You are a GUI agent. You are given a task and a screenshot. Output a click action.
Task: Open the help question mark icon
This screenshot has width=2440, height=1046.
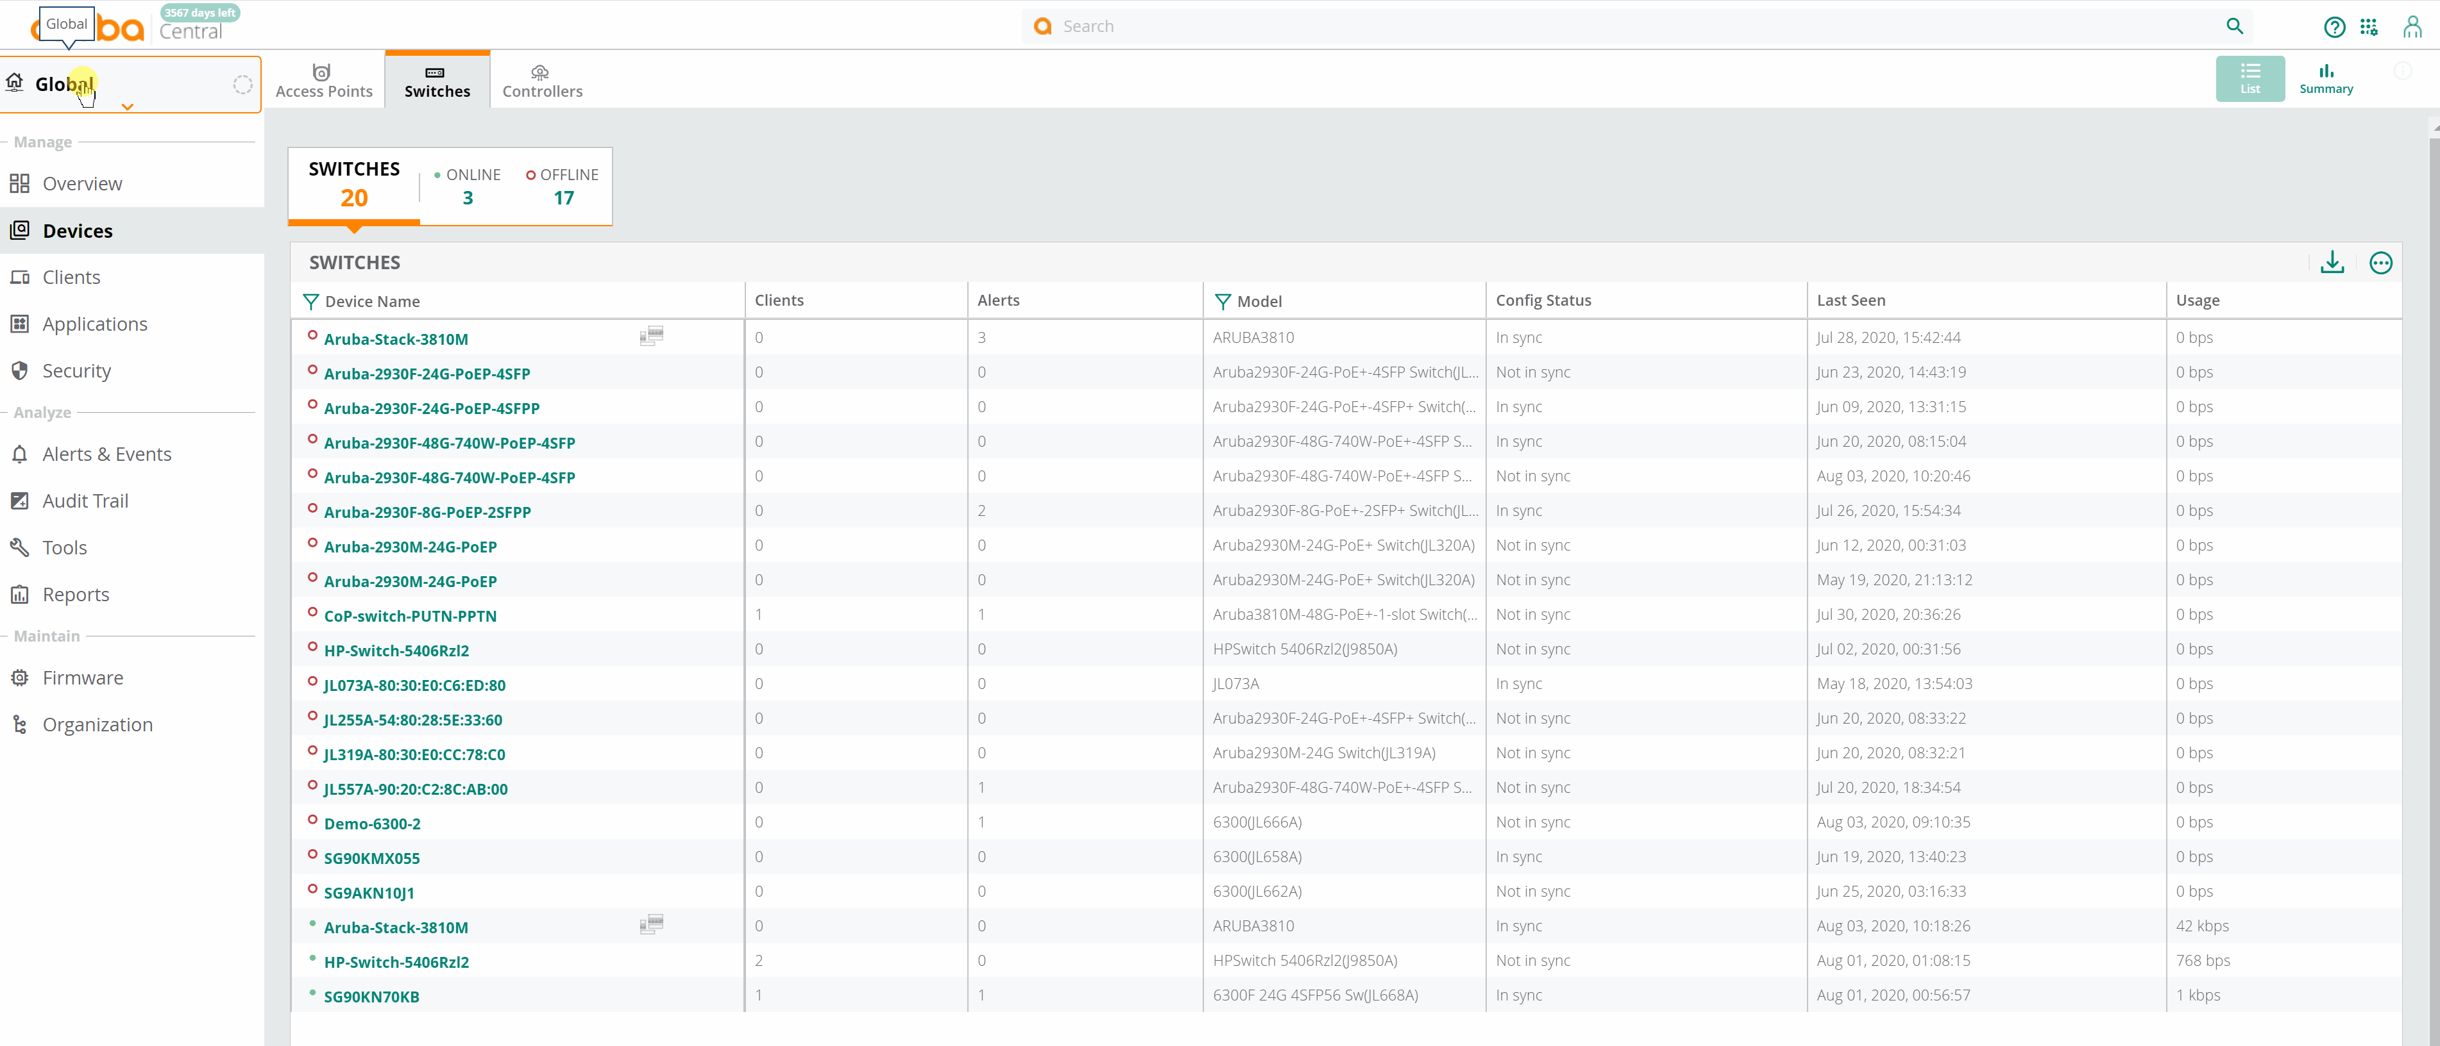(x=2334, y=26)
